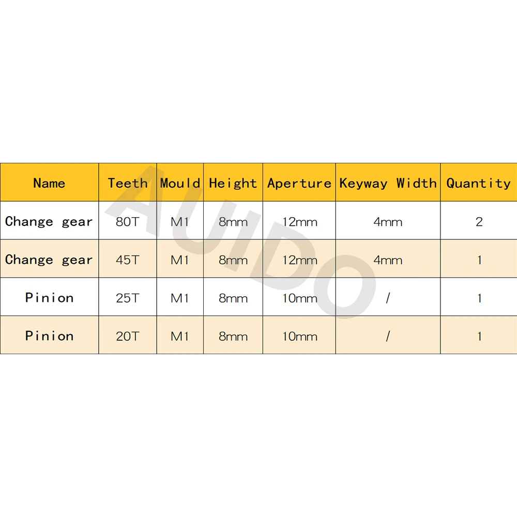Select the Pinion name in 20T row
The image size is (517, 517).
coord(50,335)
